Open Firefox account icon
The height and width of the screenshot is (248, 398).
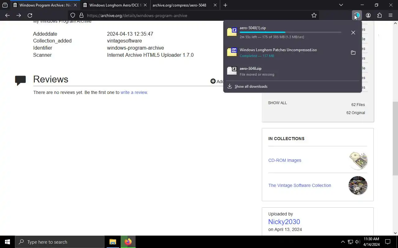tap(368, 15)
